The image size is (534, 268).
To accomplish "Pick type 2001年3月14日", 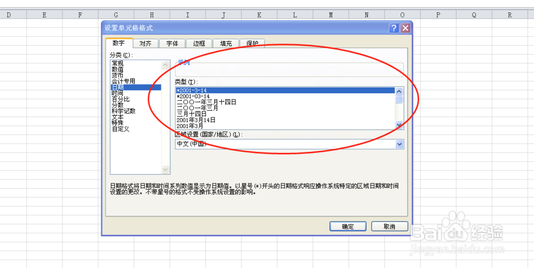I will point(285,120).
